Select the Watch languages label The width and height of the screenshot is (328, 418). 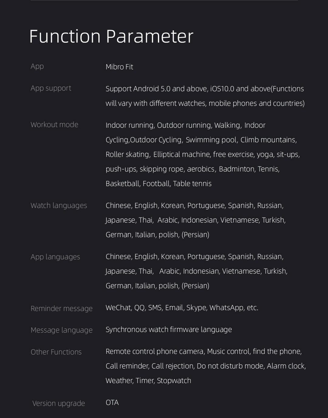[59, 206]
